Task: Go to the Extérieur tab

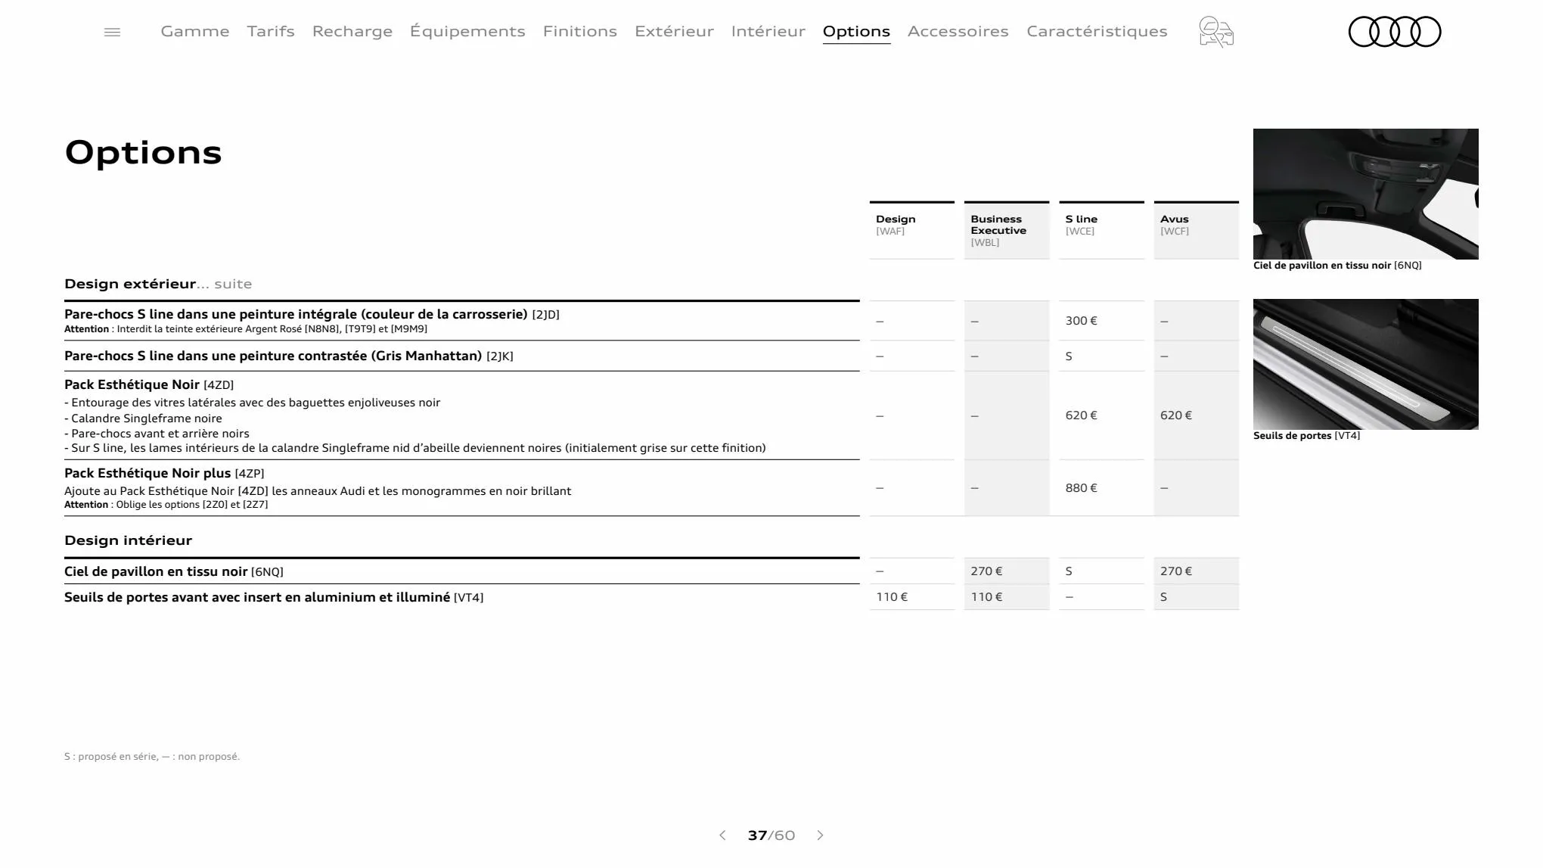Action: (674, 31)
